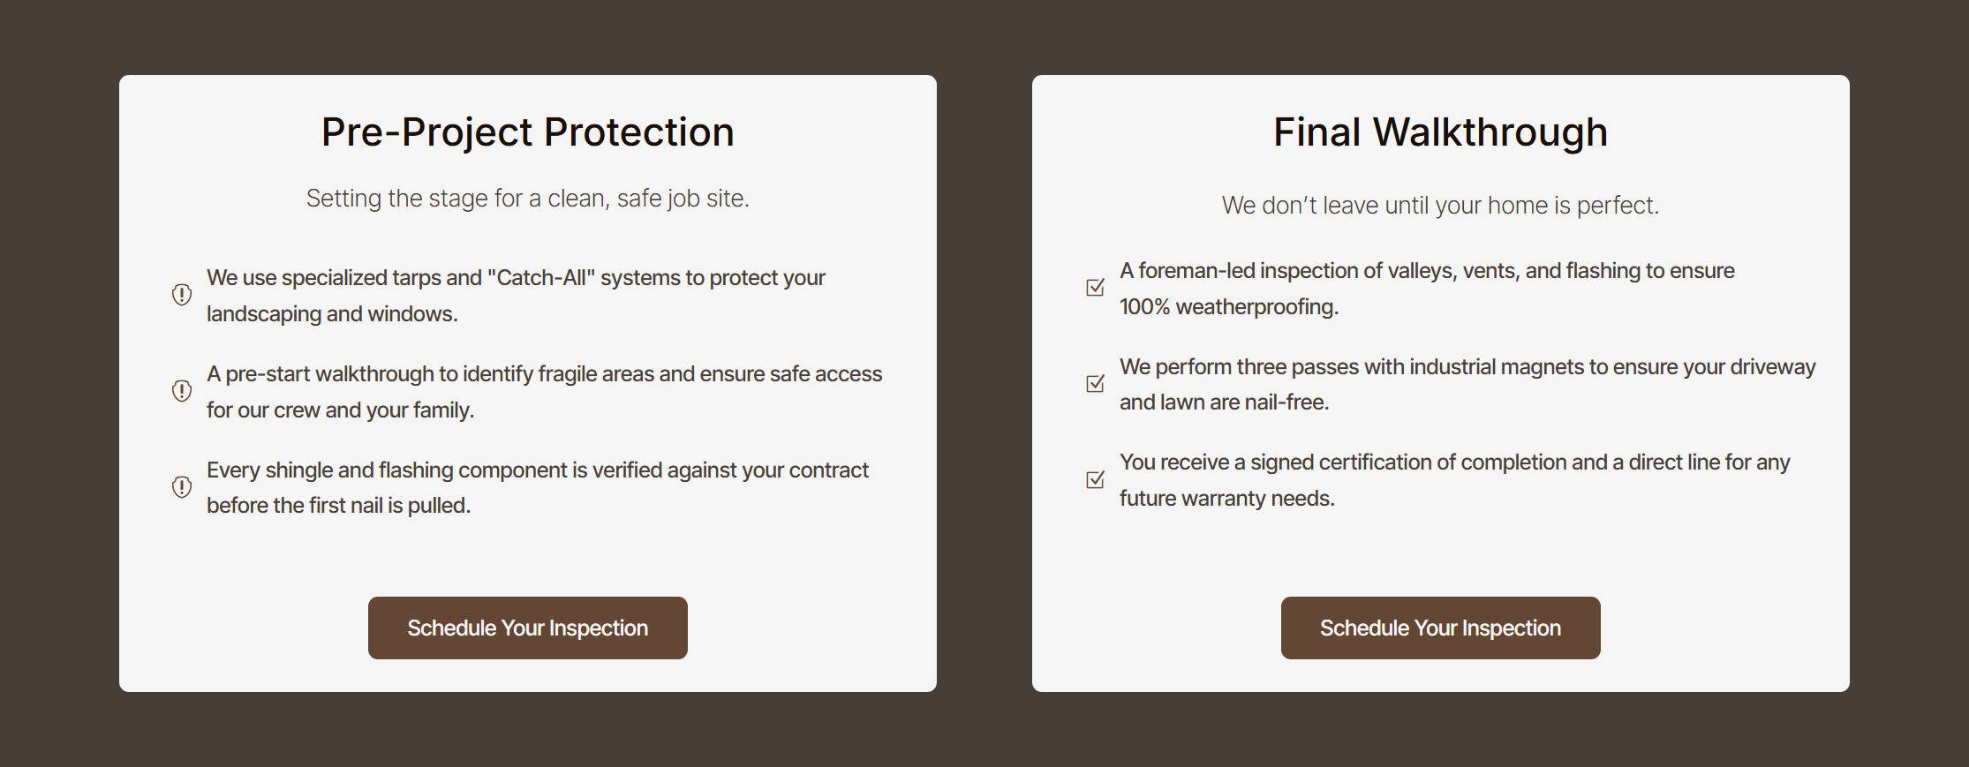Screen dimensions: 1969x767
Task: Click the shield icon beside the shingle verification item
Action: click(x=182, y=487)
